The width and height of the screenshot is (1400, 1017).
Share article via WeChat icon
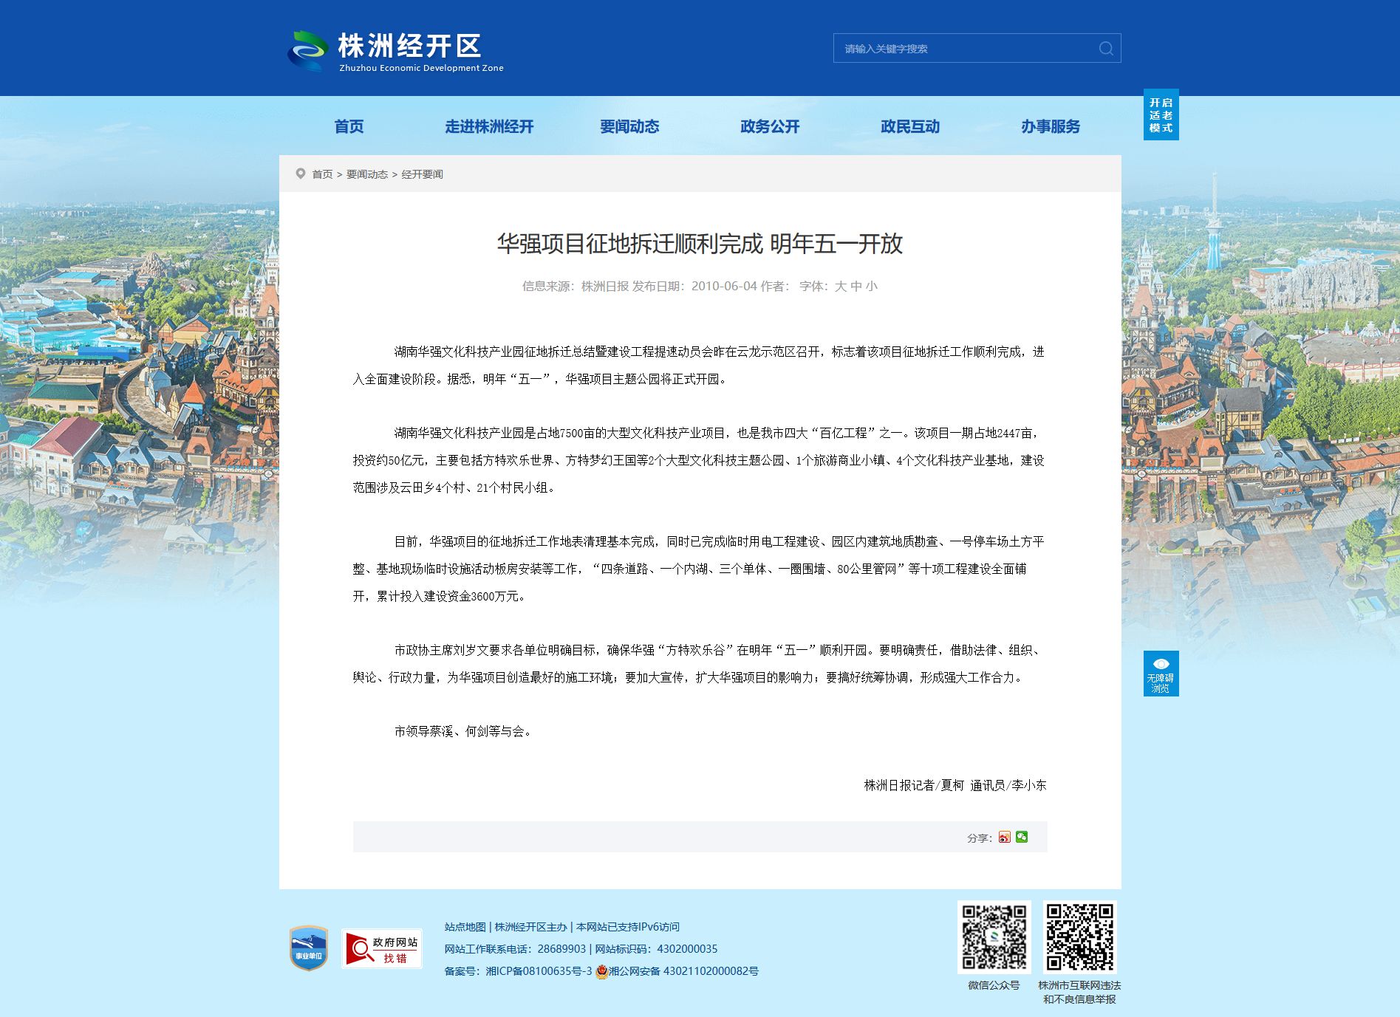click(1022, 837)
